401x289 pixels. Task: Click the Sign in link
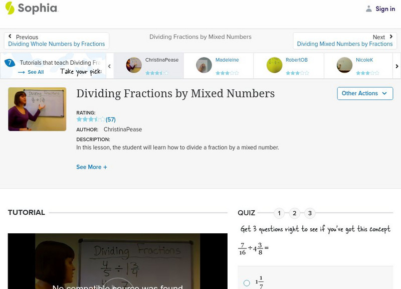(x=385, y=9)
